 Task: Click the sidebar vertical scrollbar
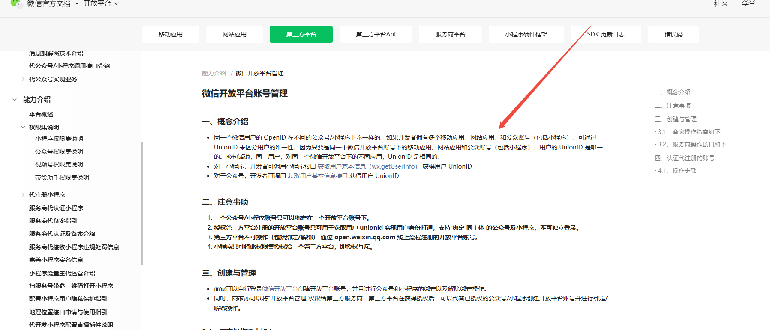point(142,203)
